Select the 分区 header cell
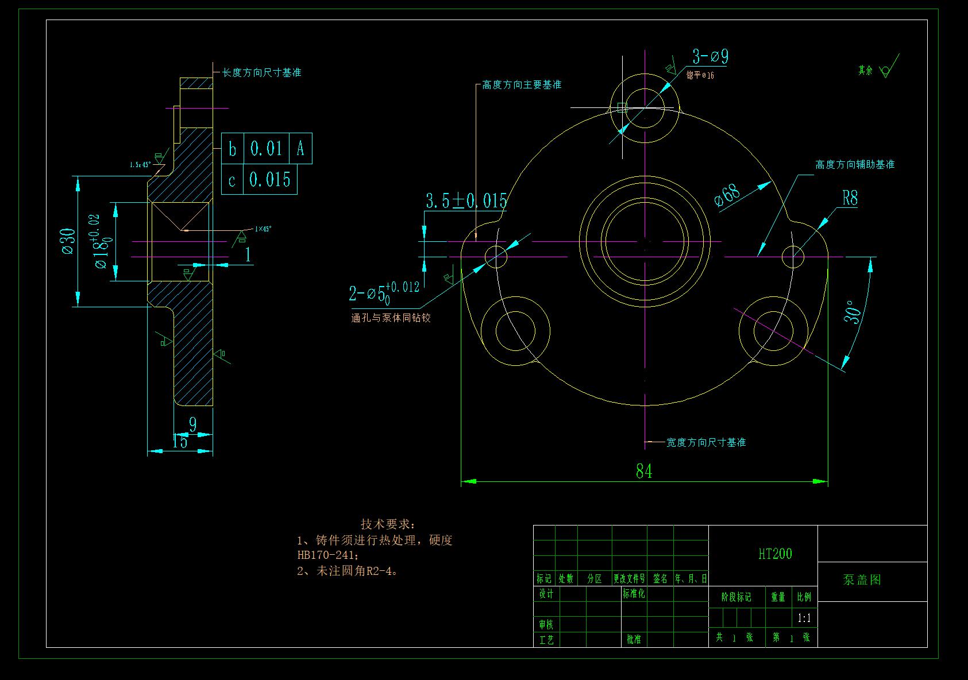 [x=594, y=579]
